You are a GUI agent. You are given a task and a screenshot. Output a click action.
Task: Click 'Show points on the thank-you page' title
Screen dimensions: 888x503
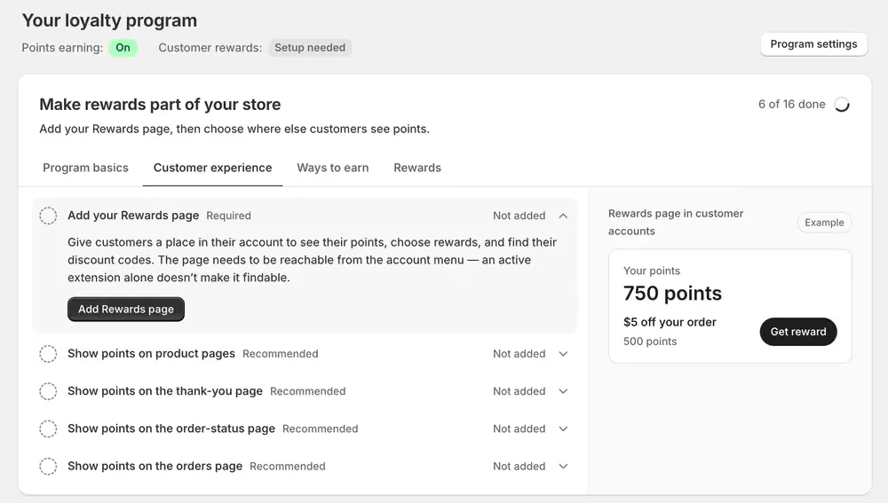165,391
